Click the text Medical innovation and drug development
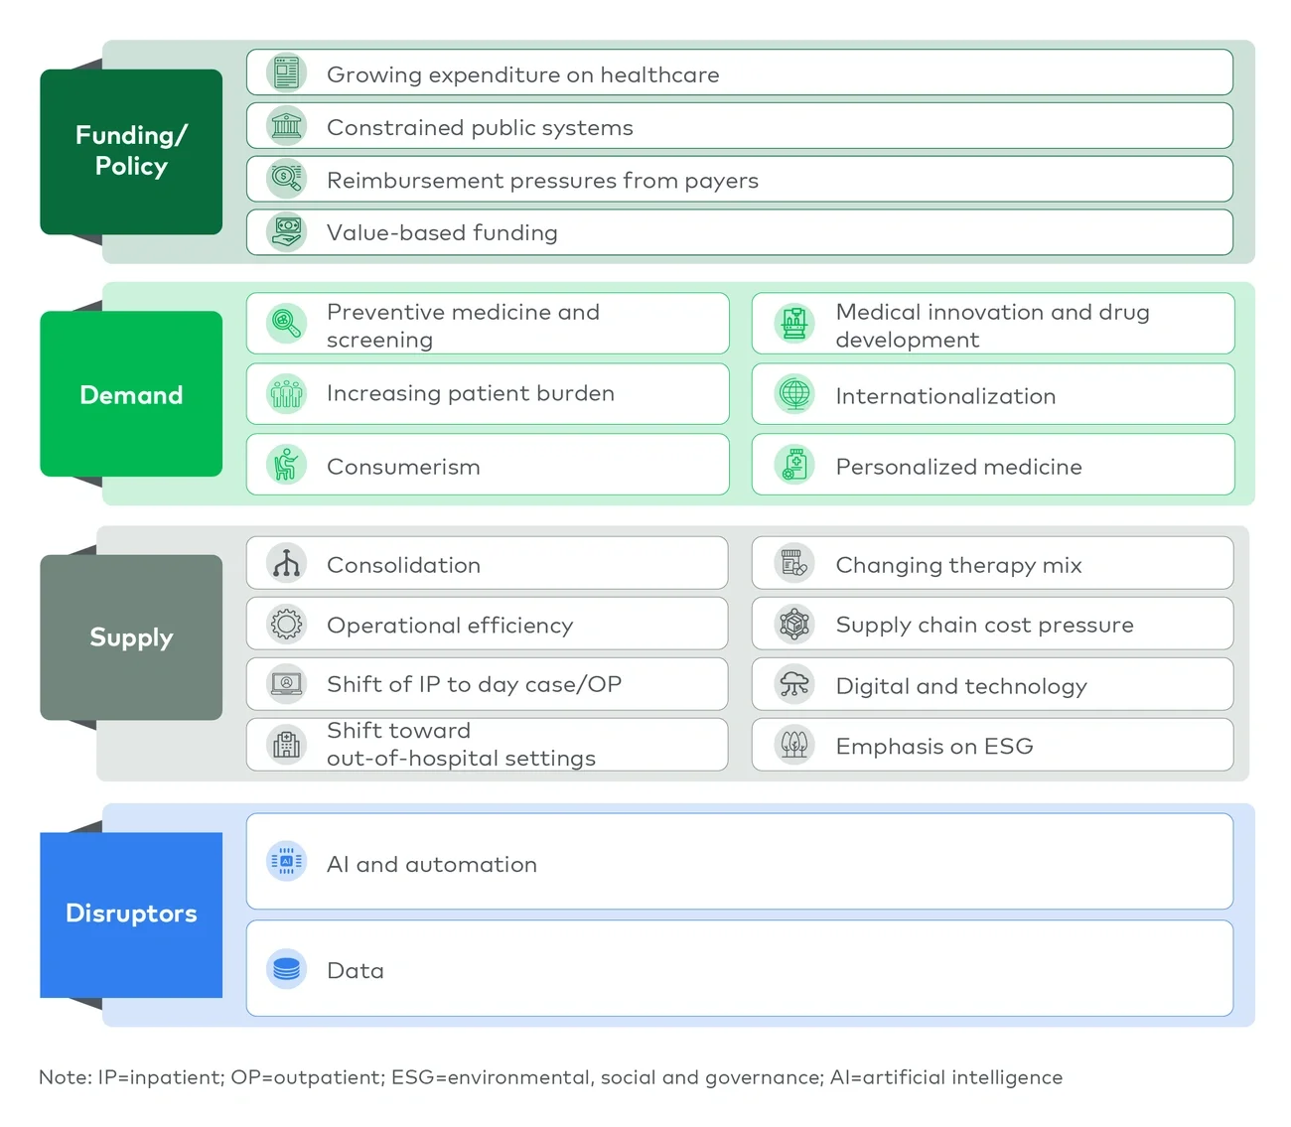The width and height of the screenshot is (1291, 1127). click(992, 326)
